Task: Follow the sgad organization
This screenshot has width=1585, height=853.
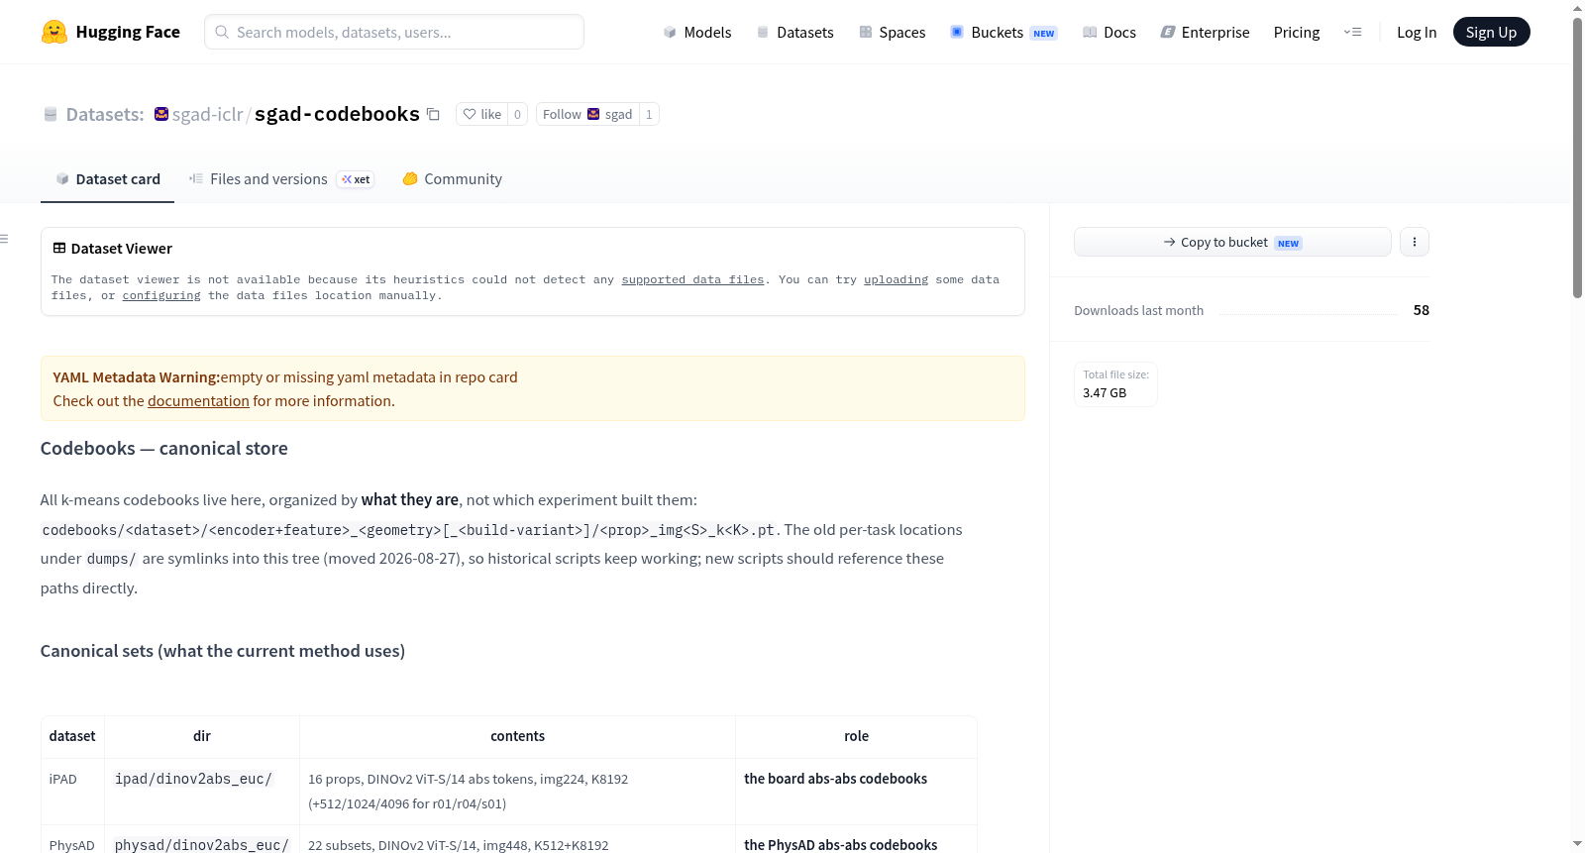Action: 587,114
